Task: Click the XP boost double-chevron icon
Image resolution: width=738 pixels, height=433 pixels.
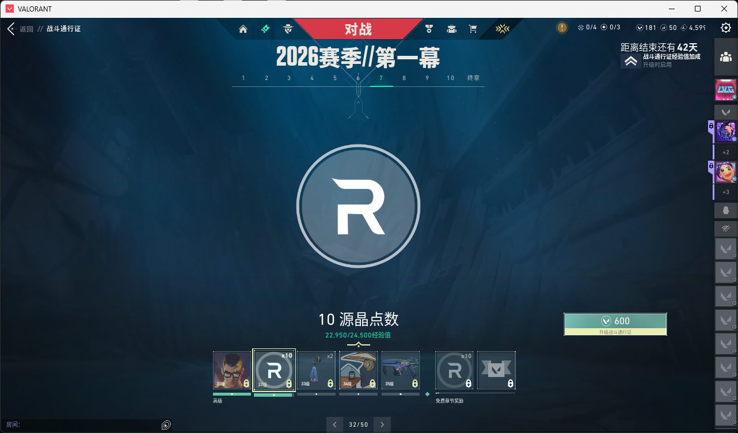Action: (631, 61)
